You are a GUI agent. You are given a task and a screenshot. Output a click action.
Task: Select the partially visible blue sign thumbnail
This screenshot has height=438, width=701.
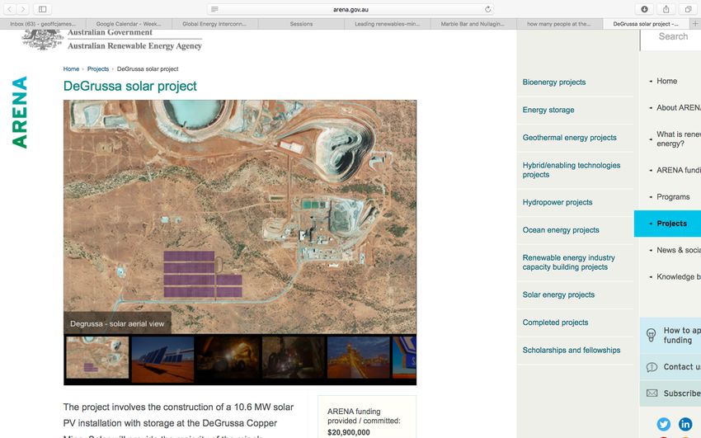pos(404,357)
